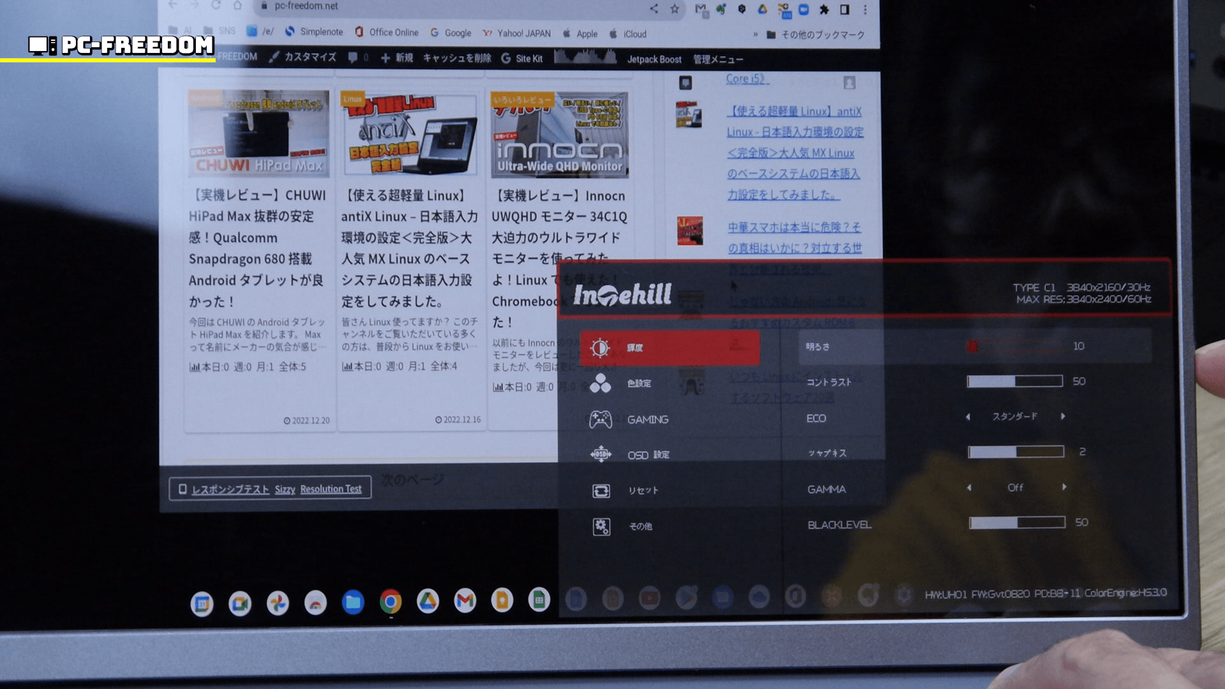Image resolution: width=1225 pixels, height=689 pixels.
Task: Click the reset (リセット) menu icon
Action: click(601, 491)
